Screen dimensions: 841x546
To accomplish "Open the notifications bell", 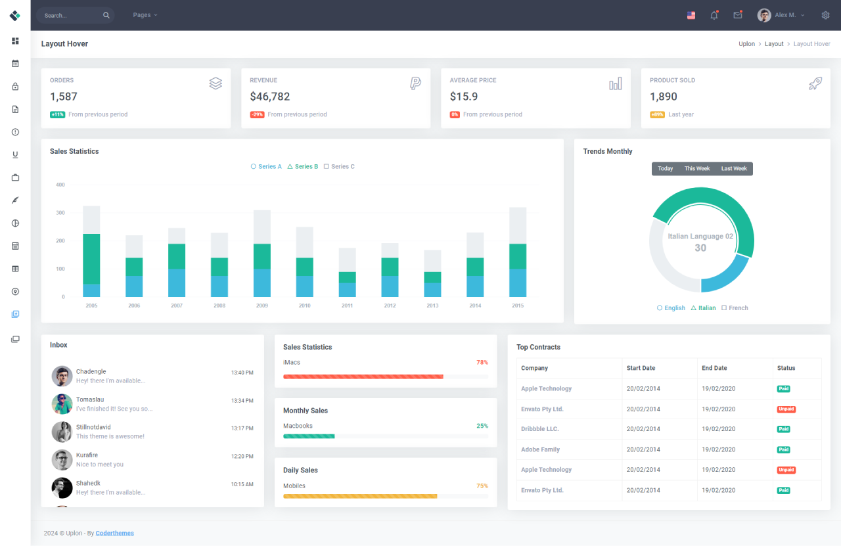I will [714, 15].
